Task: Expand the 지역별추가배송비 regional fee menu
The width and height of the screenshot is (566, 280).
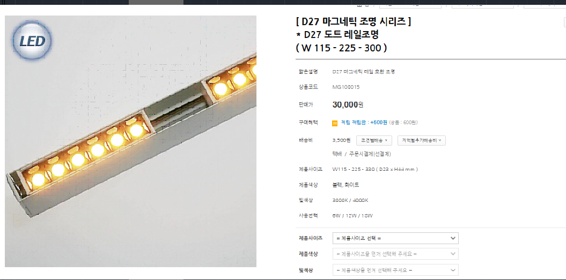Action: [422, 140]
